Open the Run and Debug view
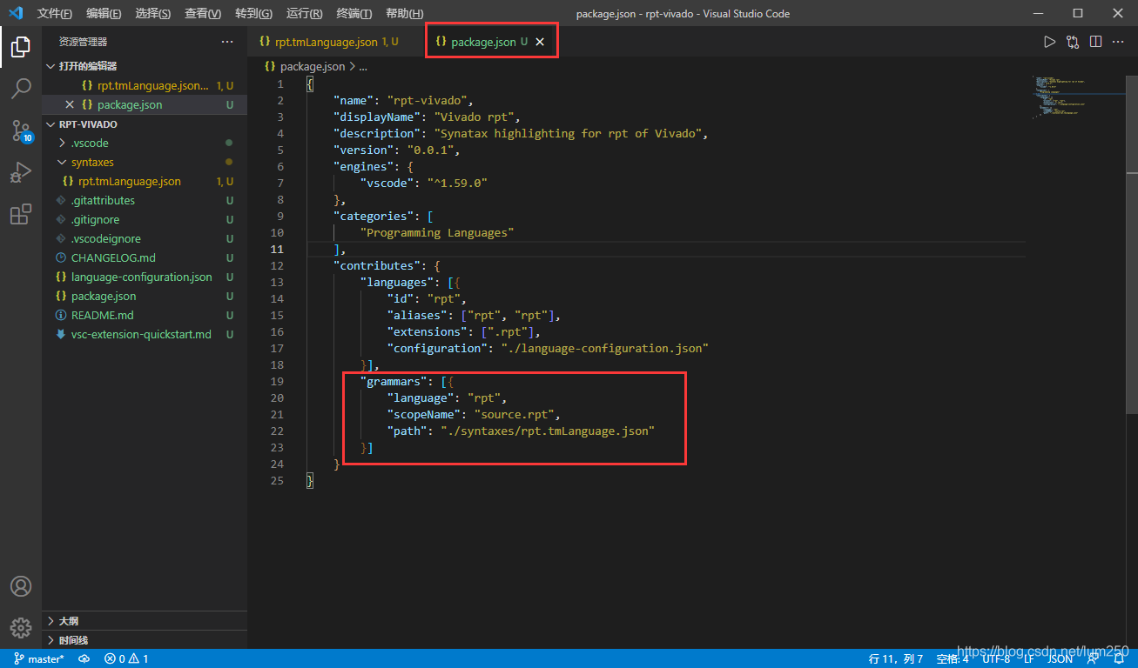The width and height of the screenshot is (1138, 668). (21, 172)
